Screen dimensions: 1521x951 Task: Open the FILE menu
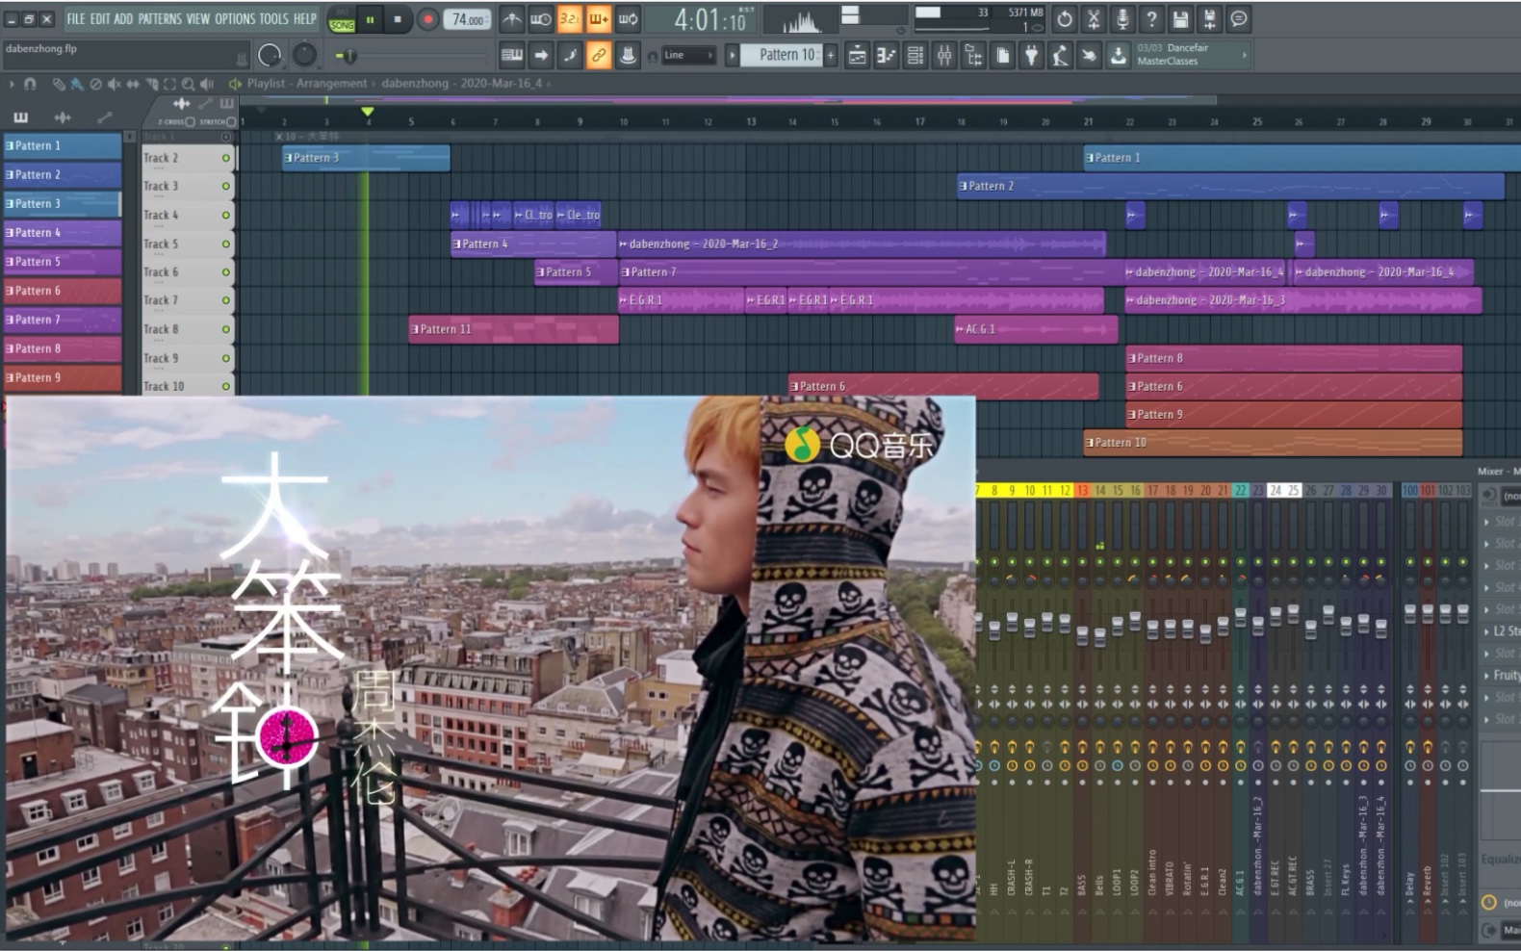click(75, 18)
